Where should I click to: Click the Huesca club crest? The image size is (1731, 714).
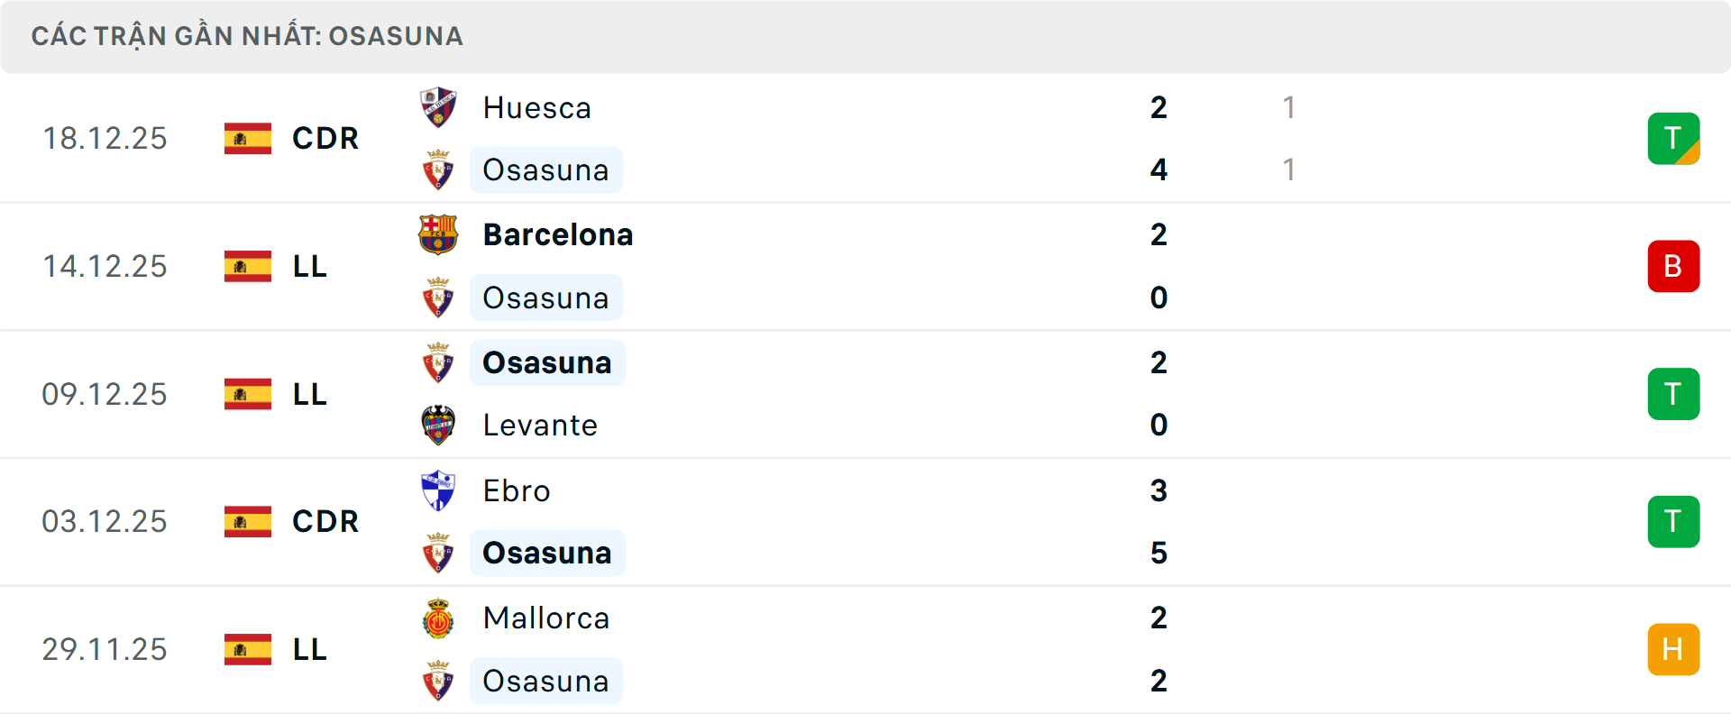point(439,107)
